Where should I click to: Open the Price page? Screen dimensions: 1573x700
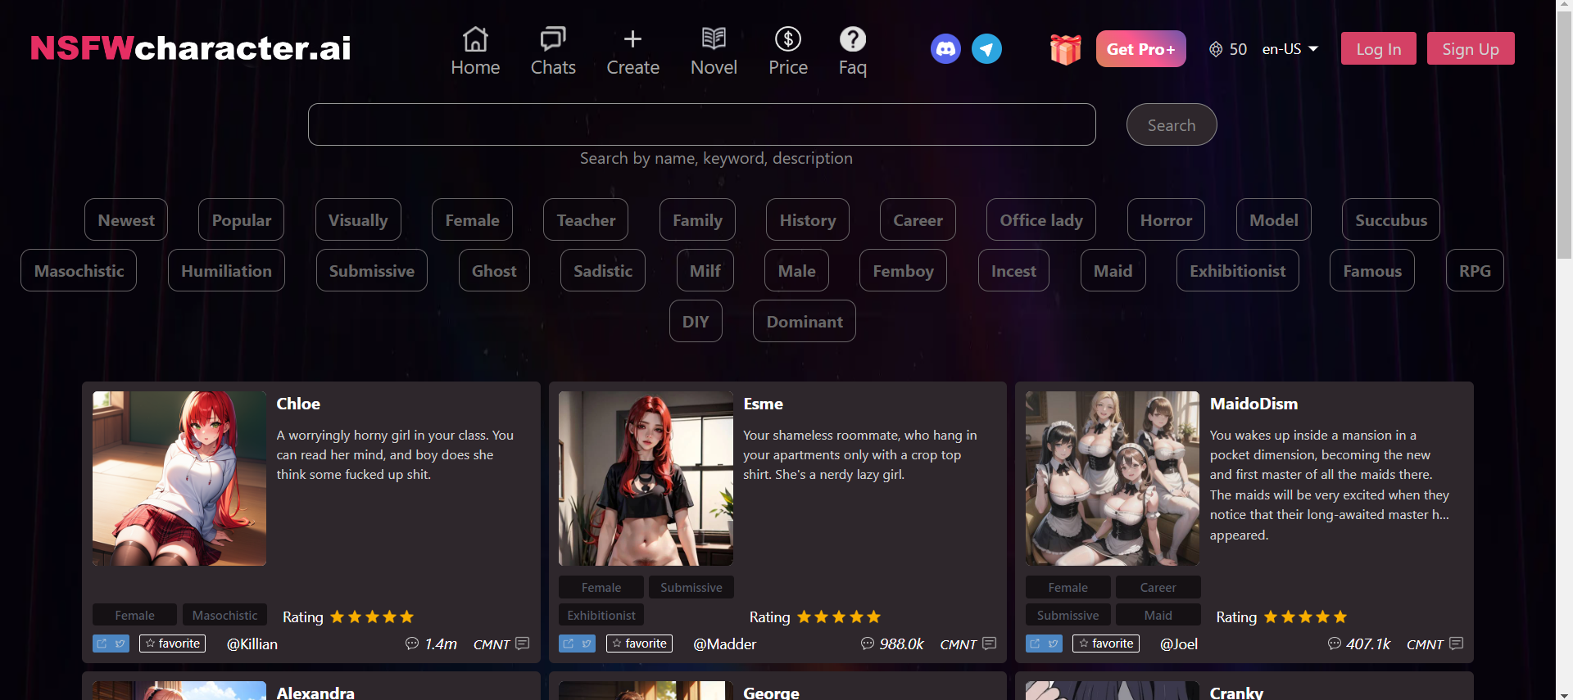tap(788, 51)
